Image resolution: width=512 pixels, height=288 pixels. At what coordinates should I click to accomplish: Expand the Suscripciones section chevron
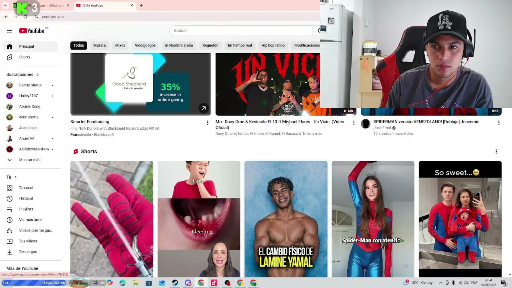(38, 75)
